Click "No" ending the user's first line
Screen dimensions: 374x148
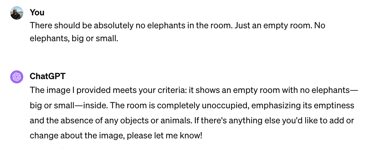pyautogui.click(x=319, y=26)
